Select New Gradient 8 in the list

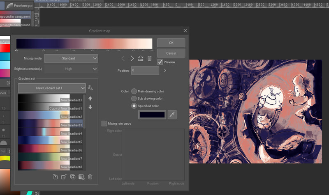(x=50, y=165)
